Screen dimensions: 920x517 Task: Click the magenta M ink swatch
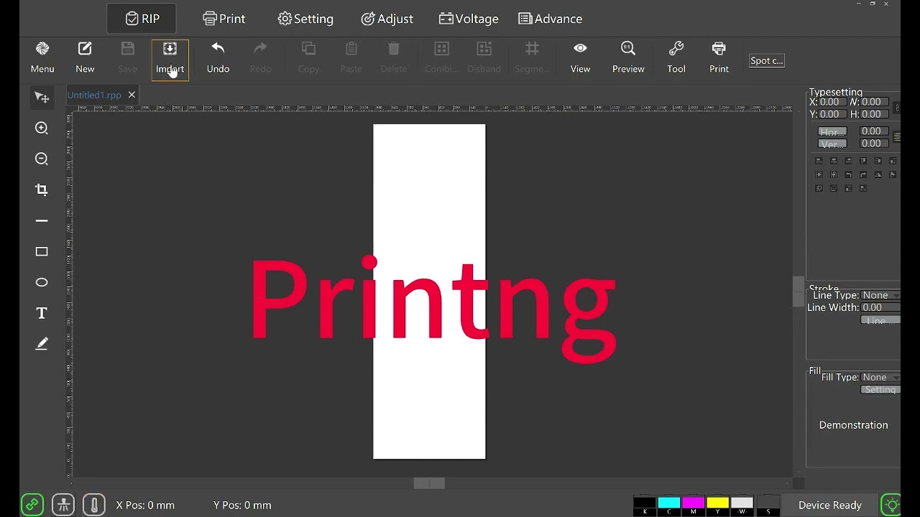coord(694,506)
